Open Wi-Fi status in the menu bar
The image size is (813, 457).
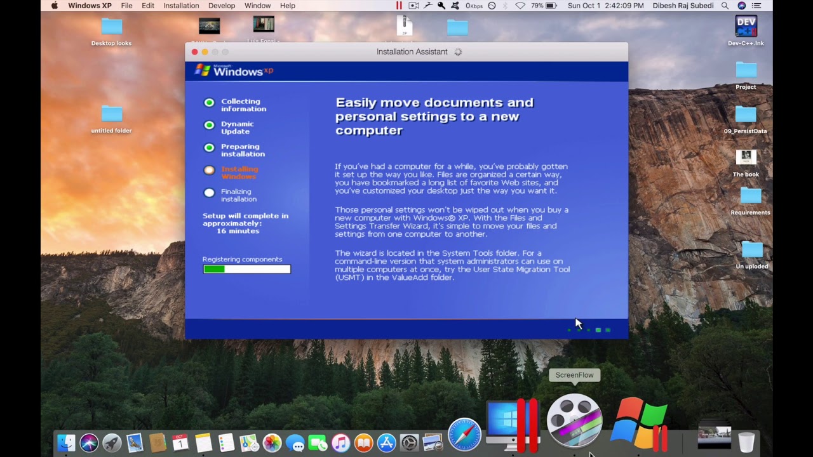[520, 6]
